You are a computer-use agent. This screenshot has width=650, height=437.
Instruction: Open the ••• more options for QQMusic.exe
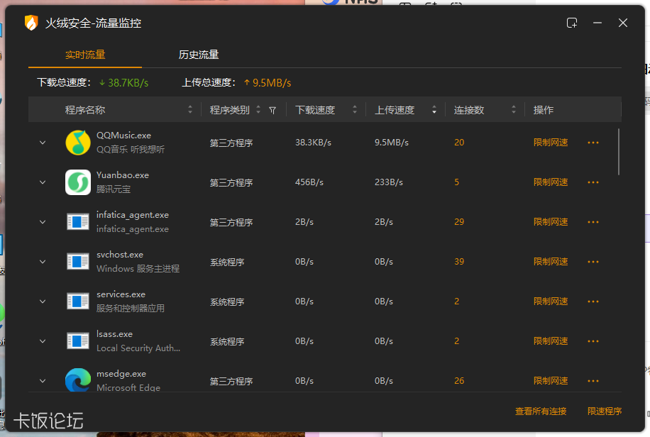click(593, 142)
